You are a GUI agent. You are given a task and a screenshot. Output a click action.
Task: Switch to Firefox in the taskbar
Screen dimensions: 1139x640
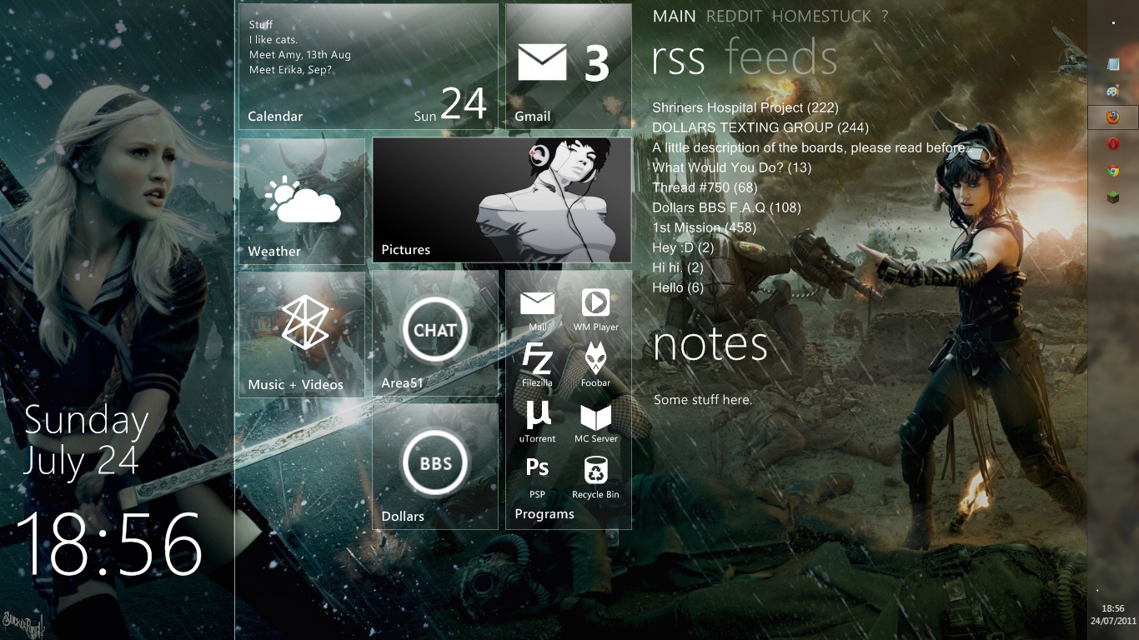(x=1113, y=117)
